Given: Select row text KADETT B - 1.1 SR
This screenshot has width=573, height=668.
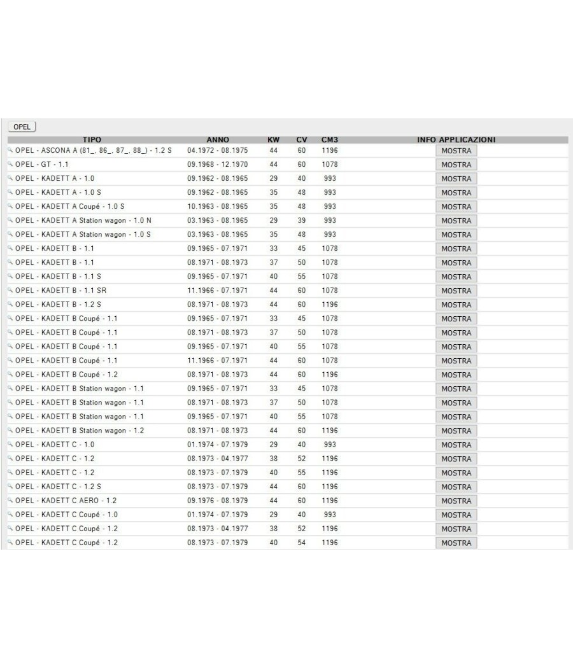Looking at the screenshot, I should pyautogui.click(x=60, y=291).
